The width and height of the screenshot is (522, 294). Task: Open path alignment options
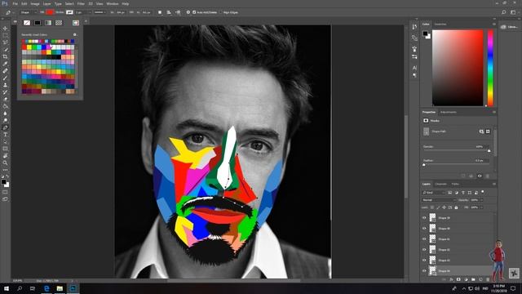(169, 12)
